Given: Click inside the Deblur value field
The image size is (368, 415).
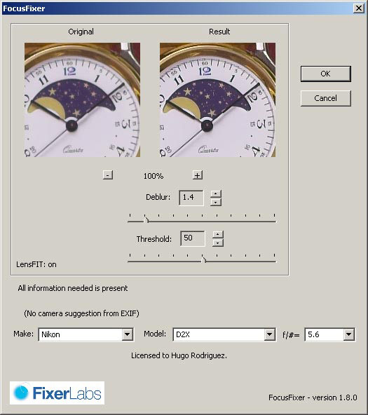Looking at the screenshot, I should pyautogui.click(x=191, y=198).
